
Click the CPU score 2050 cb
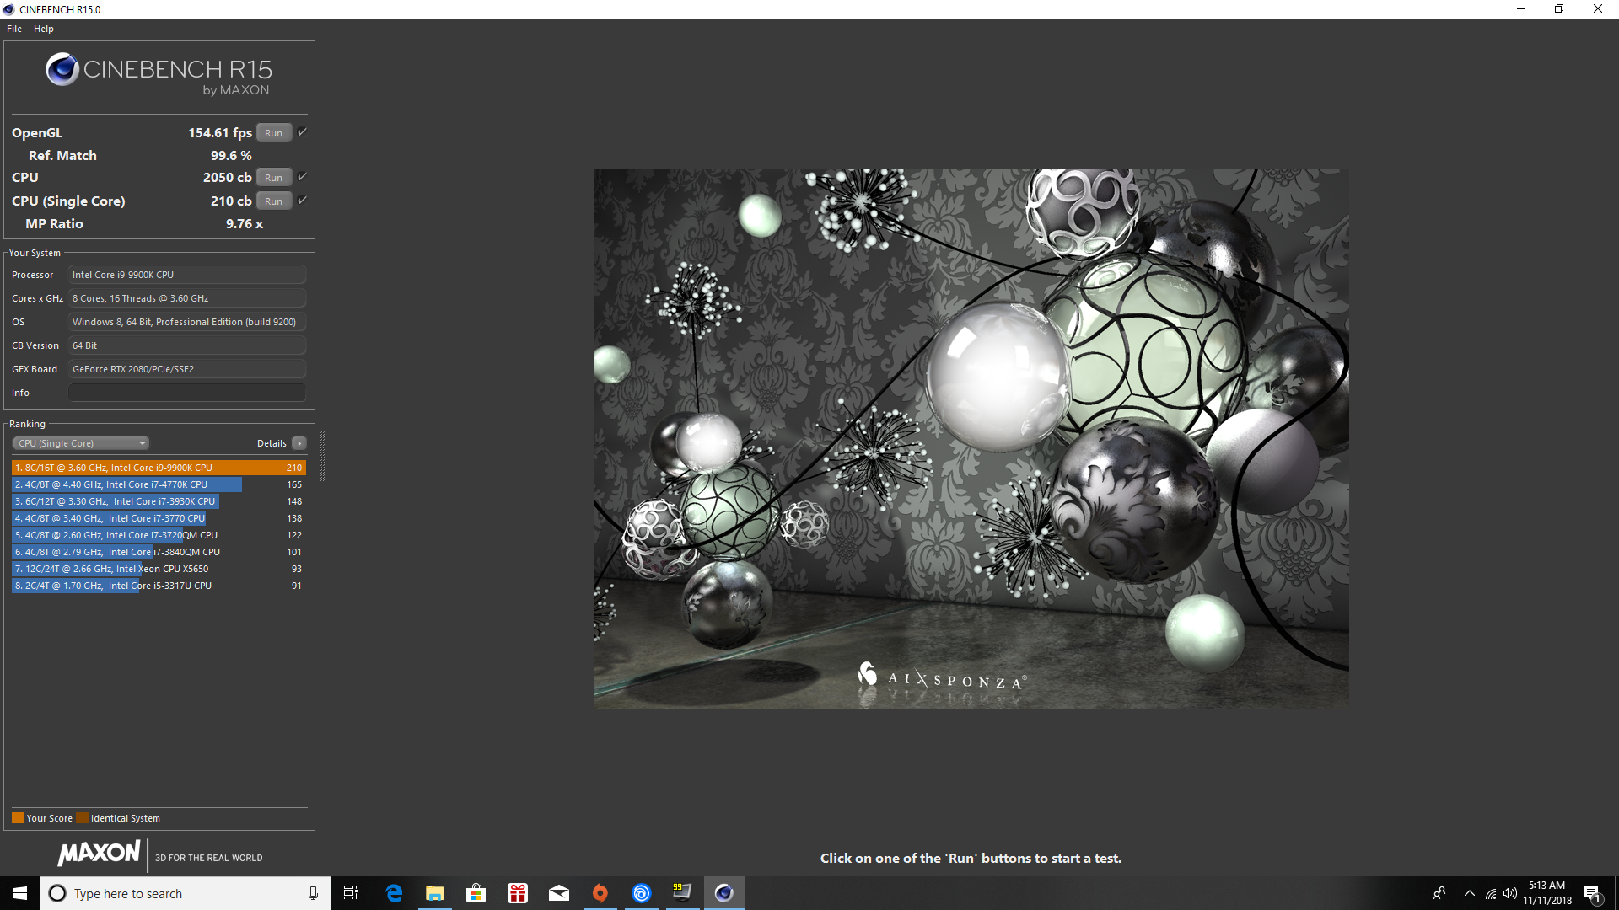click(x=227, y=178)
